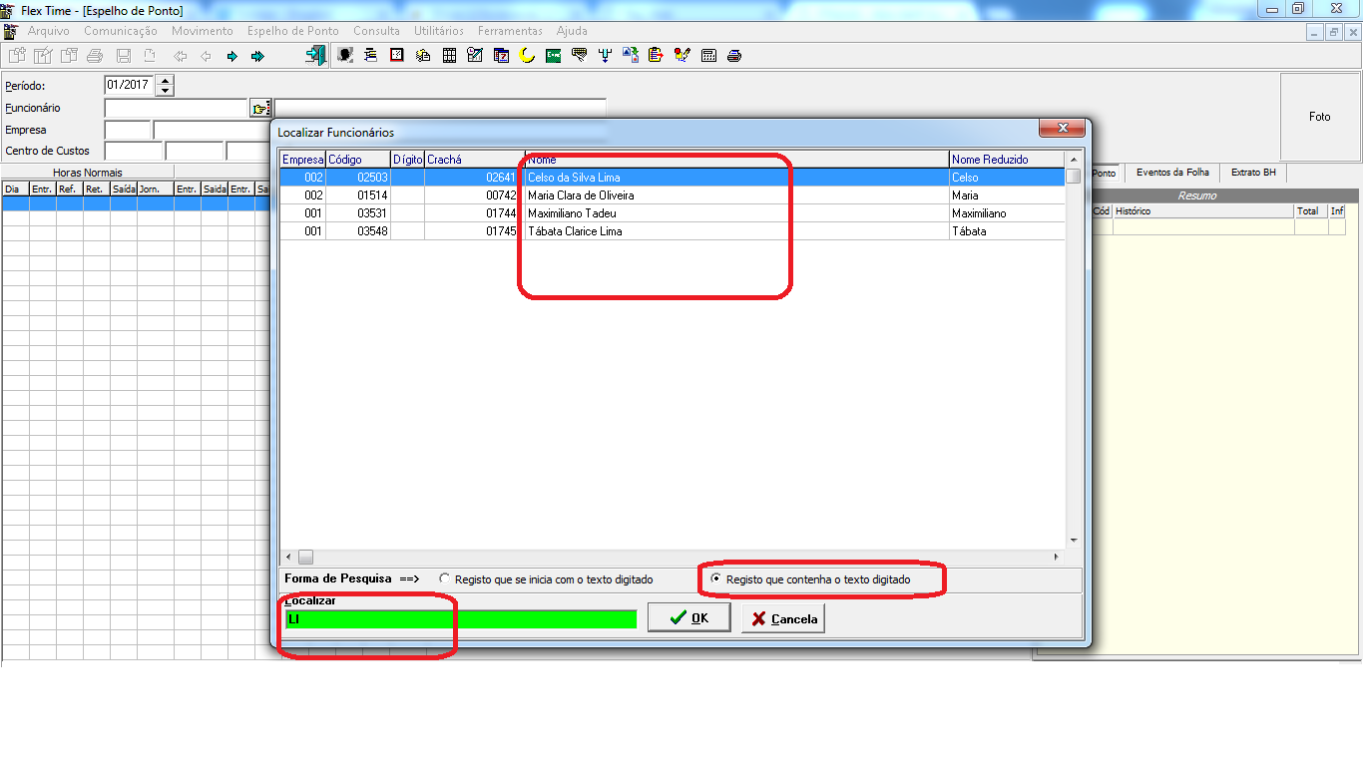Click the table grid toolbar icon
Image resolution: width=1363 pixels, height=766 pixels.
tap(449, 56)
